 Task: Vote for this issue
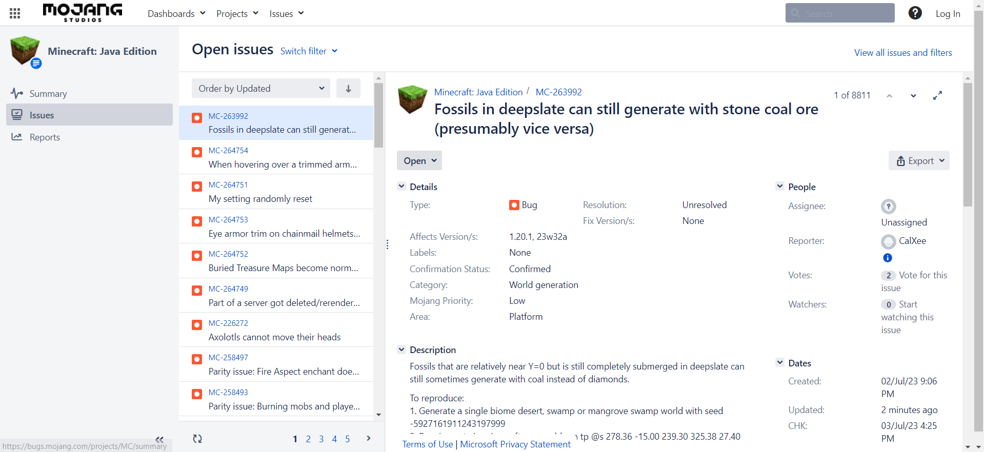click(x=914, y=281)
